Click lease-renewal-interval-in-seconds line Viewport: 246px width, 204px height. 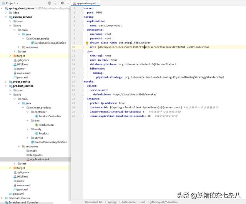point(135,112)
